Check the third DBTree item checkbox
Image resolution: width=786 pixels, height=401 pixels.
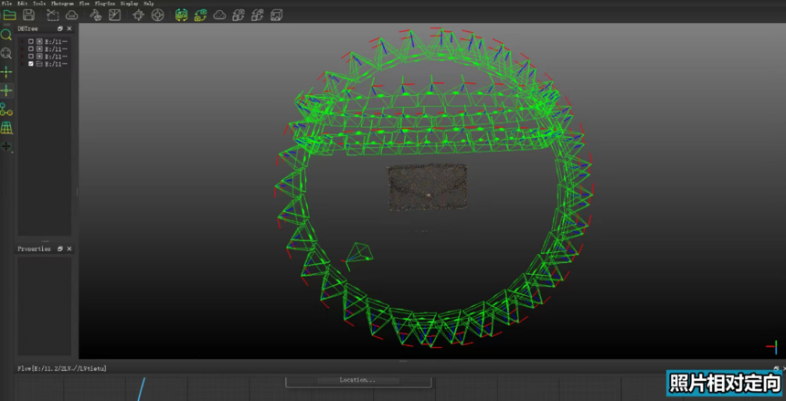pos(31,57)
